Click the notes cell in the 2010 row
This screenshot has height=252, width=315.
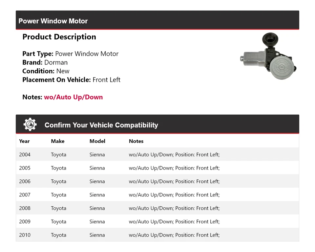coord(174,235)
